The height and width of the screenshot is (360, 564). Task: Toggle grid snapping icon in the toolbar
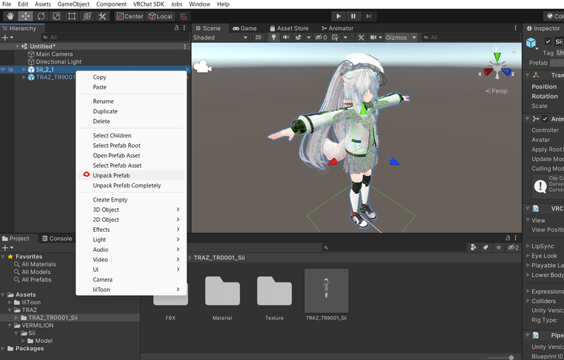pyautogui.click(x=183, y=16)
